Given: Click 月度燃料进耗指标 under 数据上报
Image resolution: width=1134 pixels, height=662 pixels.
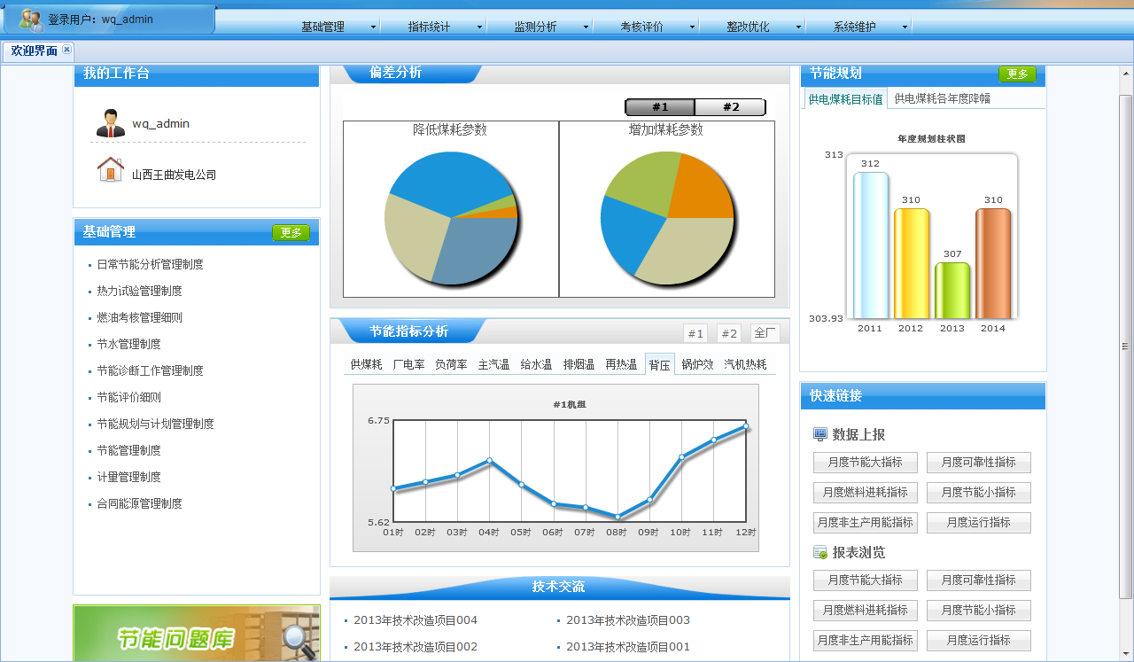Looking at the screenshot, I should 865,492.
